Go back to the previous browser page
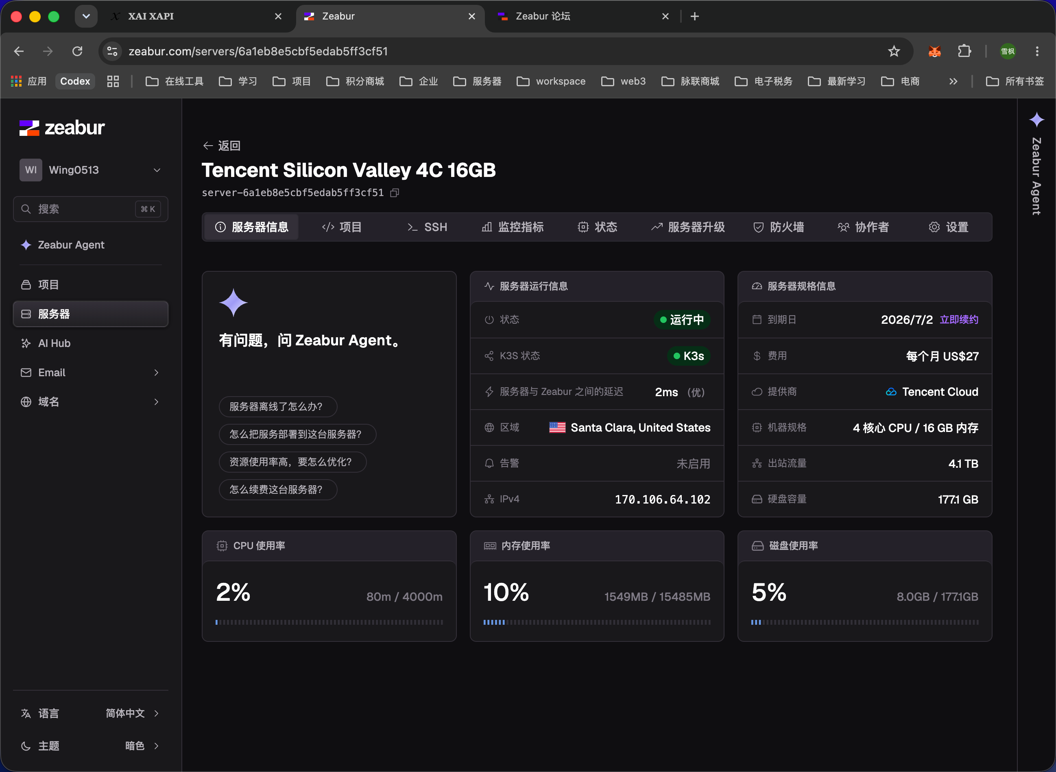The height and width of the screenshot is (772, 1056). click(x=19, y=51)
